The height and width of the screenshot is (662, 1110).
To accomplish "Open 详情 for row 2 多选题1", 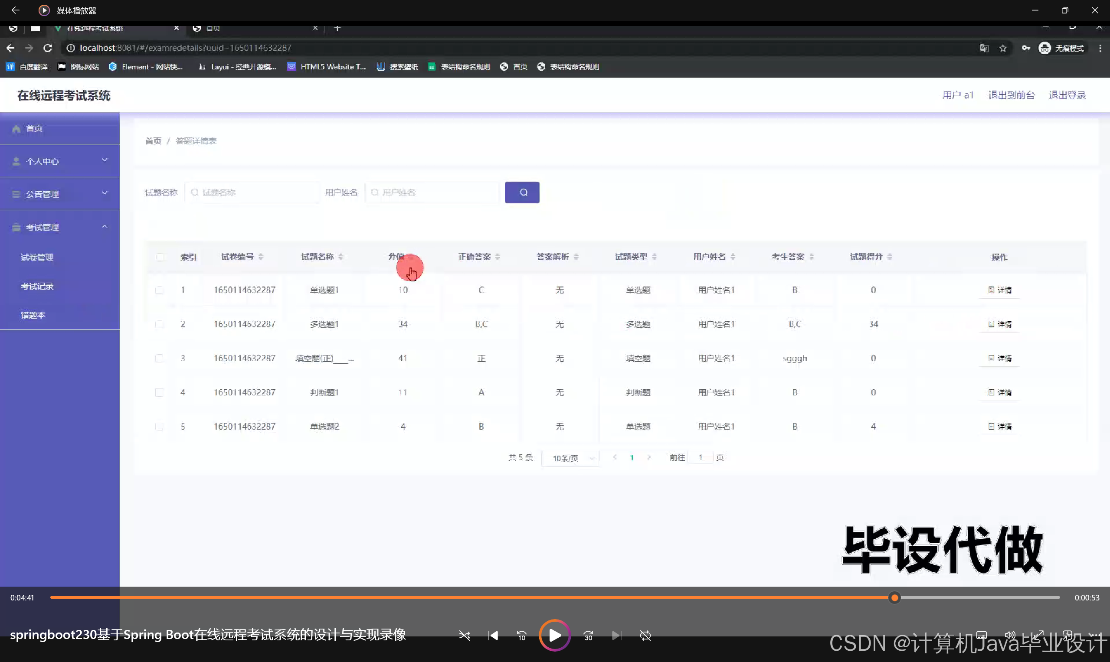I will pos(999,324).
